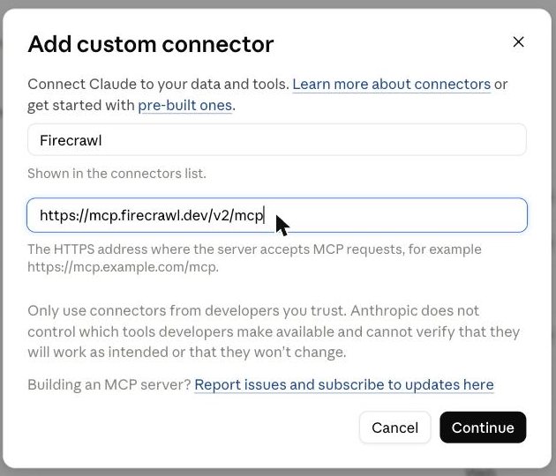Screen dimensions: 556x476
Task: Cancel adding the custom connector
Action: (x=395, y=428)
